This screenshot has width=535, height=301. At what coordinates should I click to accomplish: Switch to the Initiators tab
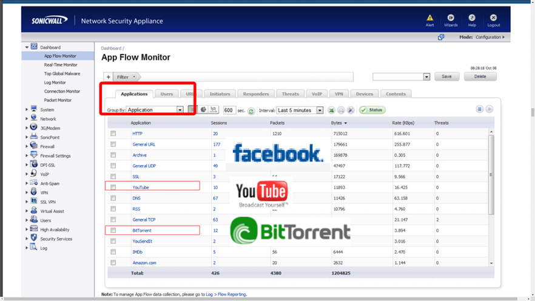point(220,94)
